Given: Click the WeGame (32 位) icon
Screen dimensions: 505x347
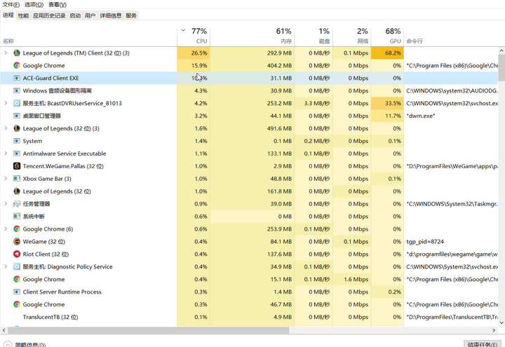Looking at the screenshot, I should (x=17, y=241).
